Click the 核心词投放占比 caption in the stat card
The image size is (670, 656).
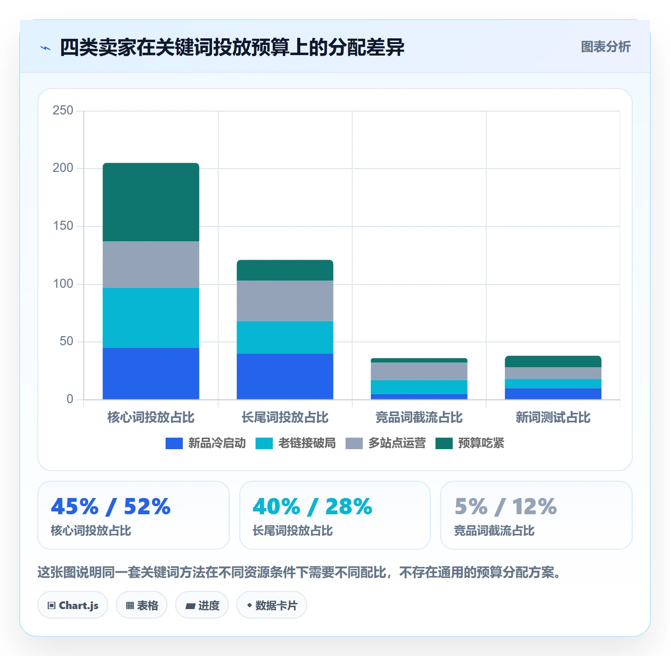91,531
